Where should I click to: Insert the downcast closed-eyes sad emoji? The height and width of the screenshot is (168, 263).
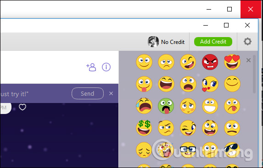coord(144,150)
